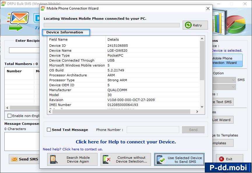Click the 012085000064193 IMEI value

123,105
